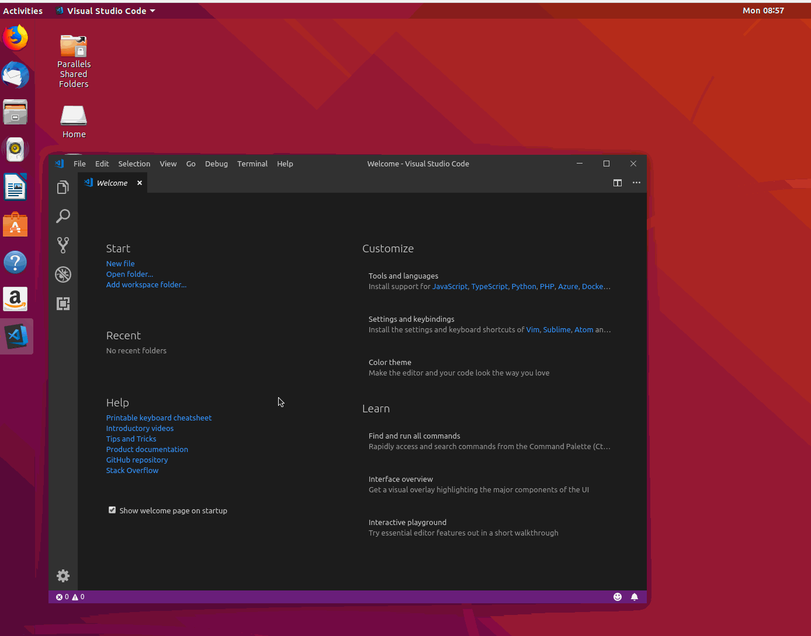
Task: Click Activities in the top bar
Action: tap(23, 11)
